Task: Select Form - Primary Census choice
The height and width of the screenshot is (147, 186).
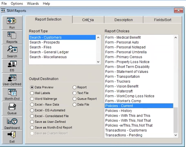Action: [139, 57]
